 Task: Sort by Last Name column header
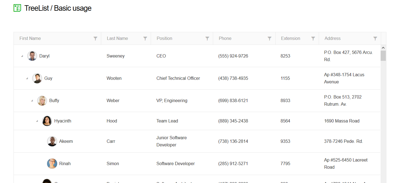point(117,39)
